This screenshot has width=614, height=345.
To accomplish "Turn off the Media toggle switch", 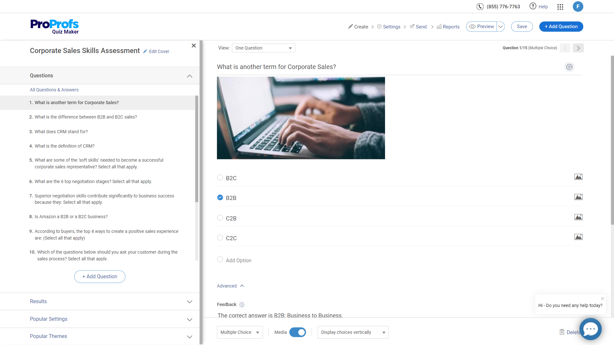I will point(297,332).
